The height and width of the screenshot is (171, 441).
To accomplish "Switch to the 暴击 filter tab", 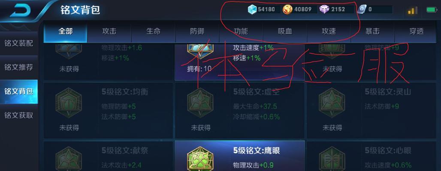I will (x=372, y=31).
